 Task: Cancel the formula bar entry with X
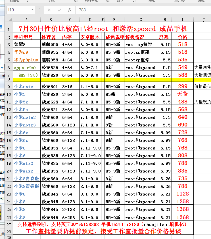coord(49,10)
